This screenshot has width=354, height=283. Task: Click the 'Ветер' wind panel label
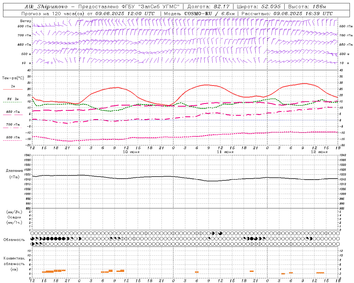[25, 21]
